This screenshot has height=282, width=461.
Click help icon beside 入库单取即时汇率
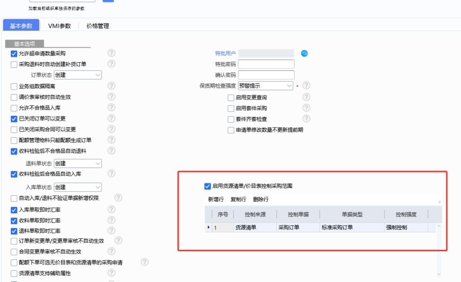click(x=112, y=209)
